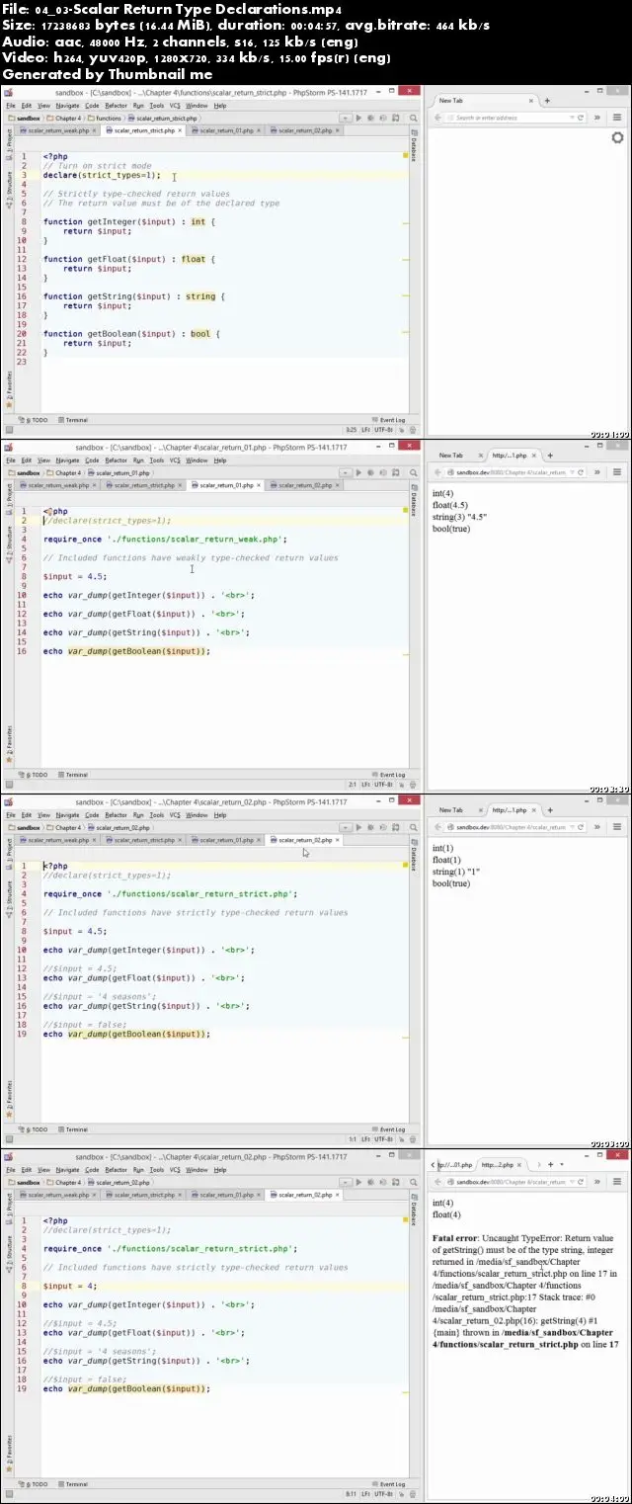
Task: Click LF line separator in the 8:11 status bar
Action: pyautogui.click(x=366, y=1494)
